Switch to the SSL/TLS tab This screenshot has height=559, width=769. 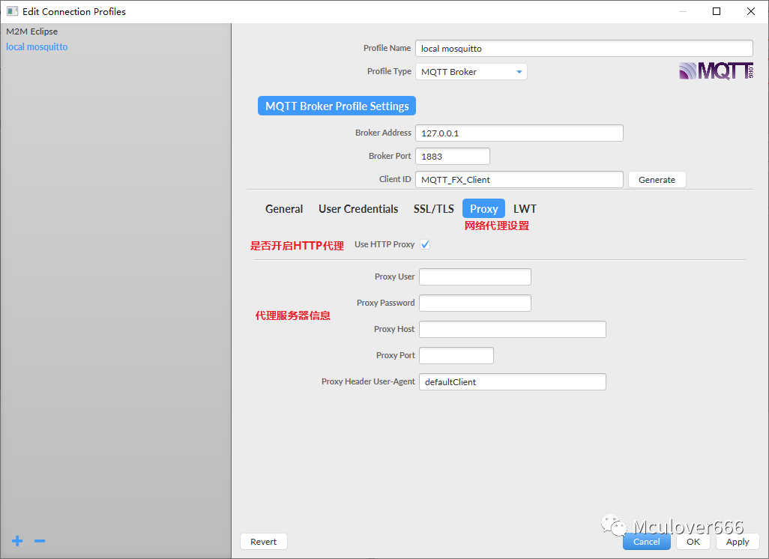(433, 209)
